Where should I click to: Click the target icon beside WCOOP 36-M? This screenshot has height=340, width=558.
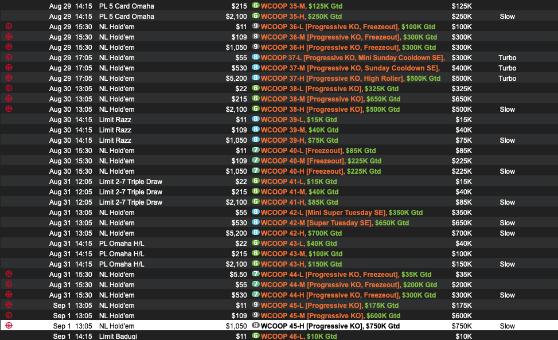tap(9, 37)
